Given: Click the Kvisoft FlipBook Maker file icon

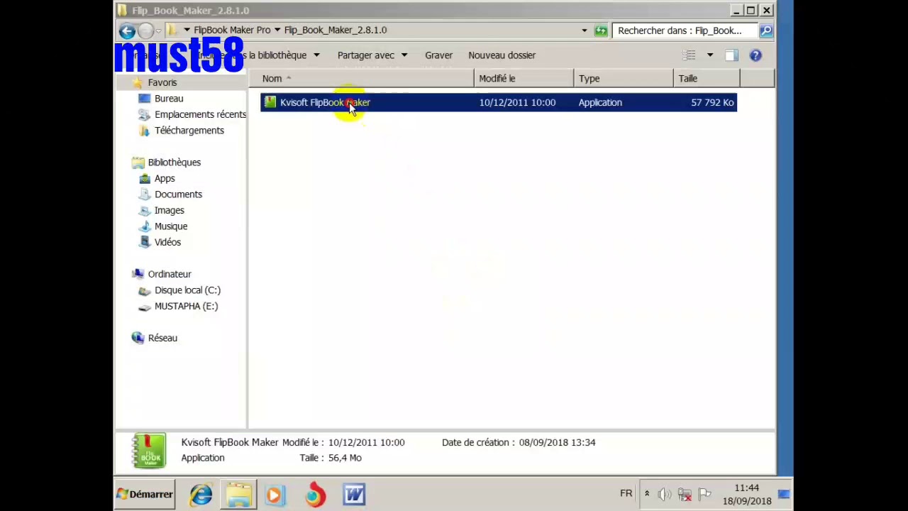Looking at the screenshot, I should (270, 103).
